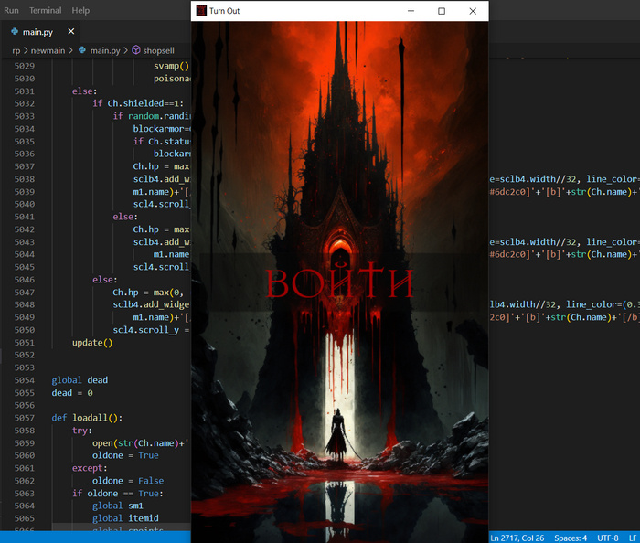Click the 'global dead' code line
The height and width of the screenshot is (543, 640).
80,380
